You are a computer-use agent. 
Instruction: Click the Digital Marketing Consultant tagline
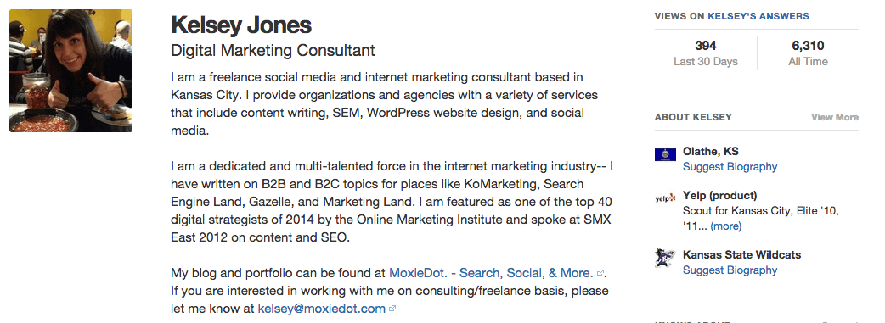point(273,50)
